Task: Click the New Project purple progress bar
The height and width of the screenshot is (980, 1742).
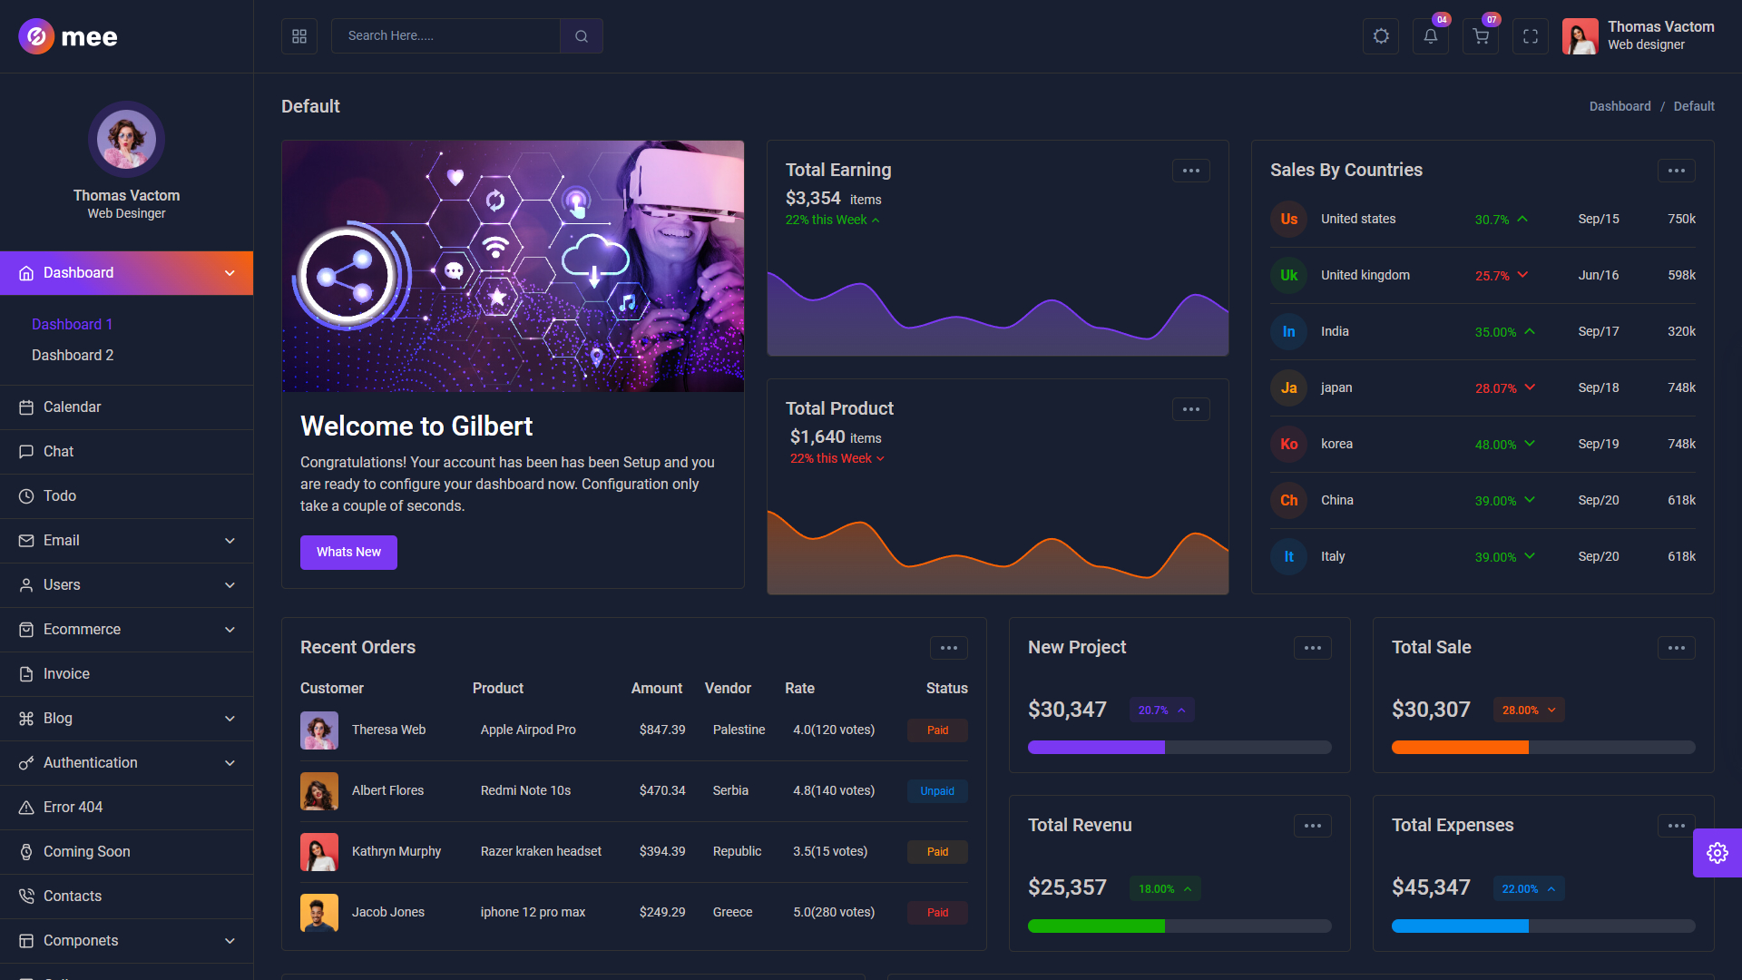Action: (1096, 748)
